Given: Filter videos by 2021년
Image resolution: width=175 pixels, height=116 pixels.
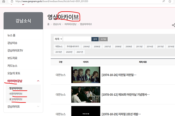Looking at the screenshot, I should (x=80, y=52).
